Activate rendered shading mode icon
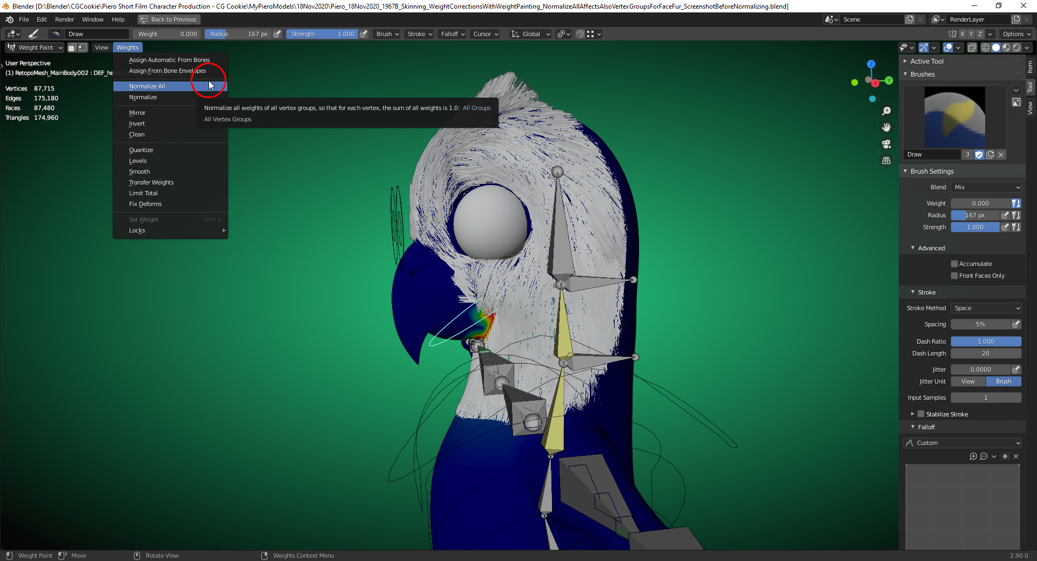Viewport: 1037px width, 561px height. (1018, 47)
